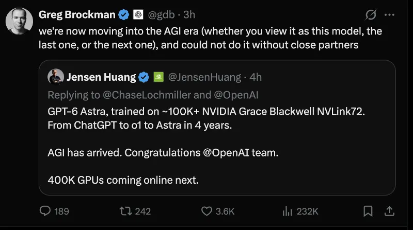Click the OpenAI affiliation badge beside Greg's name
This screenshot has height=230, width=413.
138,14
